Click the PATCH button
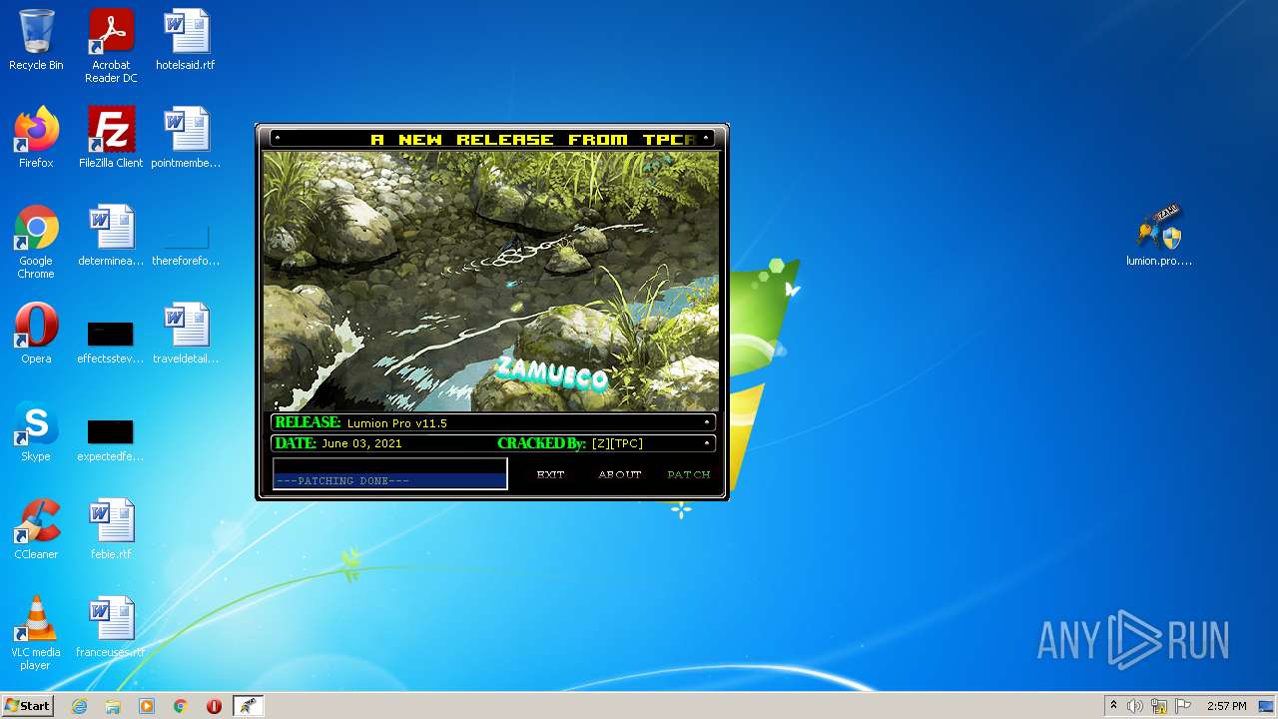 689,474
